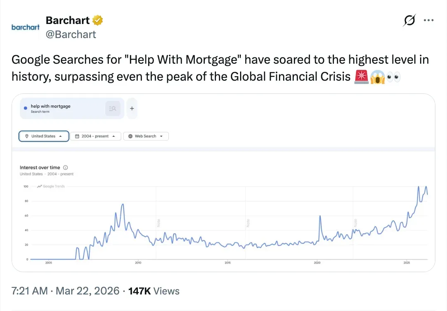
Task: Click the gold verified badge
Action: click(x=98, y=20)
